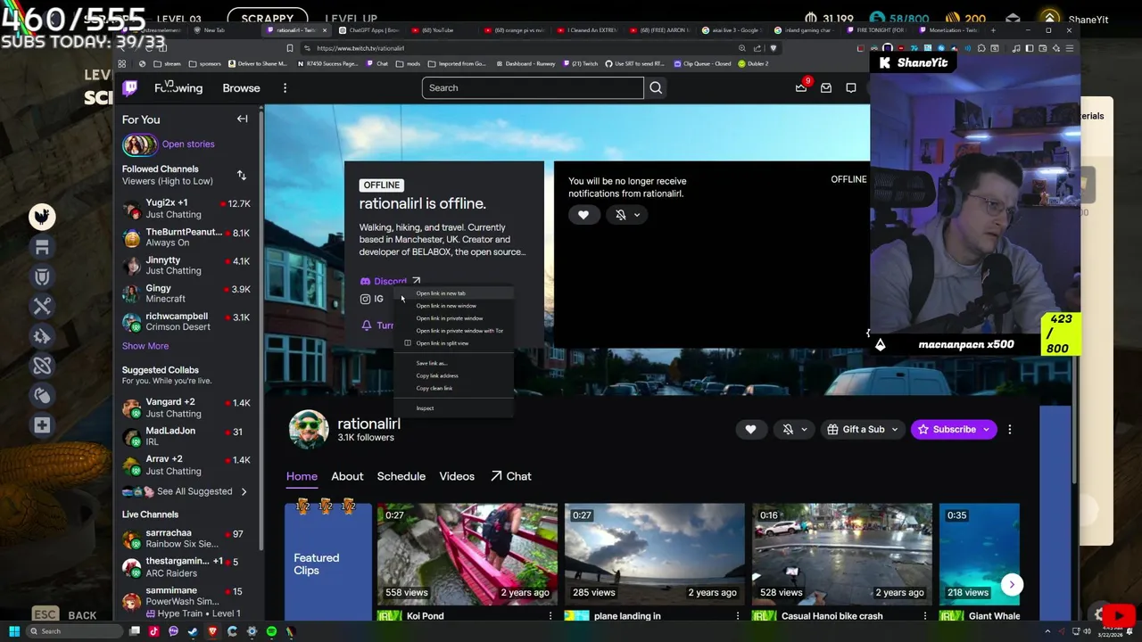Play the plane landing clip thumbnail

(x=655, y=553)
